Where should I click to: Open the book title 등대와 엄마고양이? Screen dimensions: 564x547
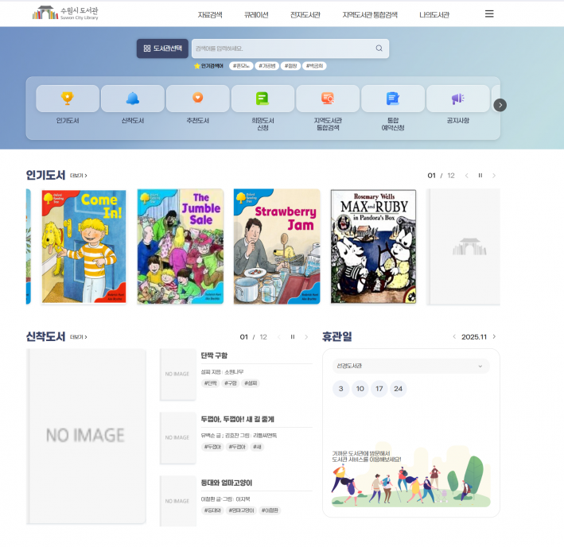[x=227, y=483]
